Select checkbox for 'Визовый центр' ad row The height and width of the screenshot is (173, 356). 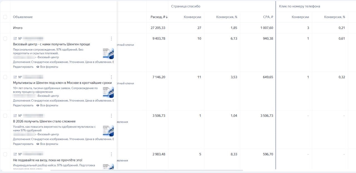point(5,39)
